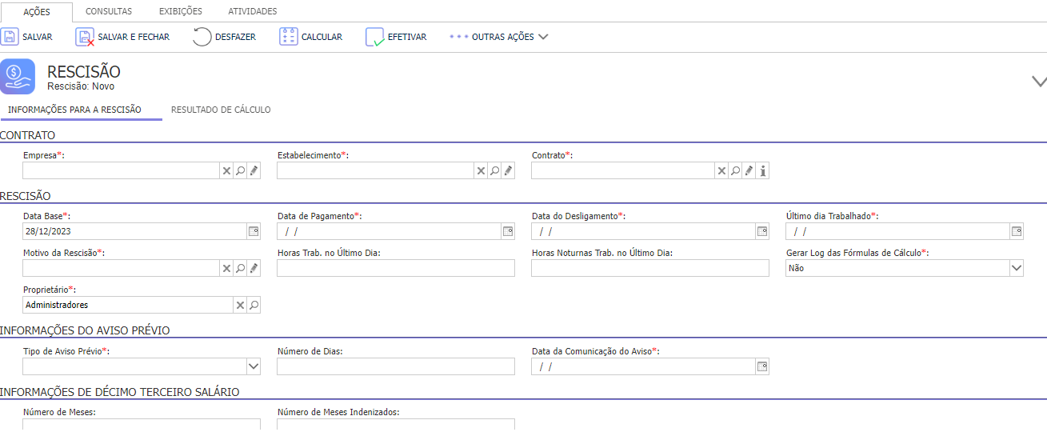Viewport: 1047px width, 432px height.
Task: Click the Contrato info icon
Action: point(762,170)
